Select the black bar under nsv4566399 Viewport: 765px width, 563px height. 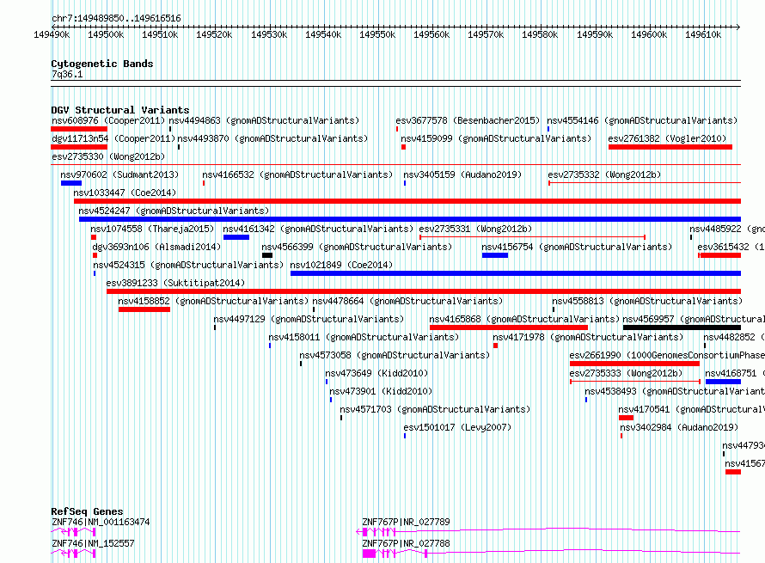coord(267,255)
